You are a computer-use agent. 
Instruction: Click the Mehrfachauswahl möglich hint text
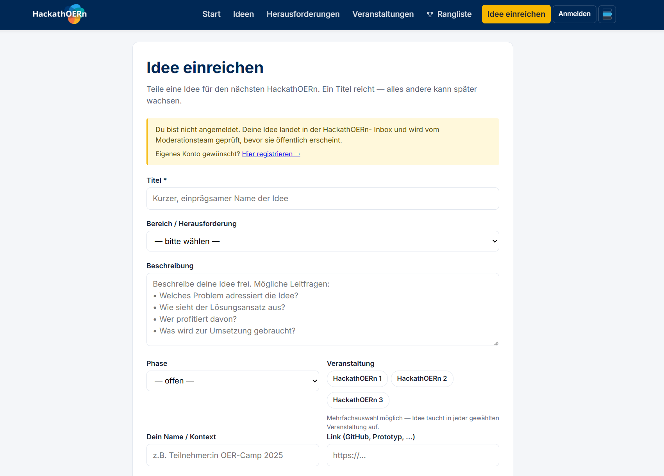tap(413, 423)
